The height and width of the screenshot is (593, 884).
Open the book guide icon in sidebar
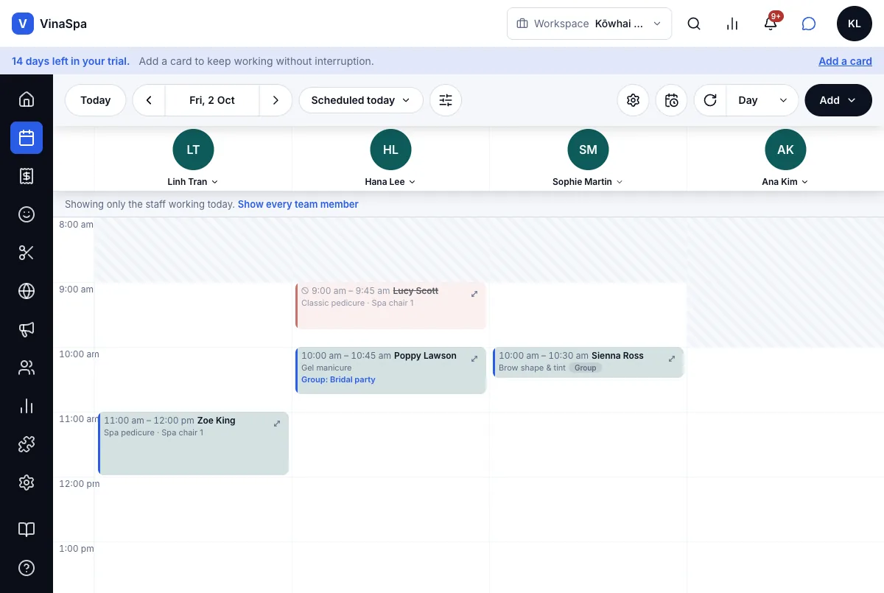click(27, 530)
